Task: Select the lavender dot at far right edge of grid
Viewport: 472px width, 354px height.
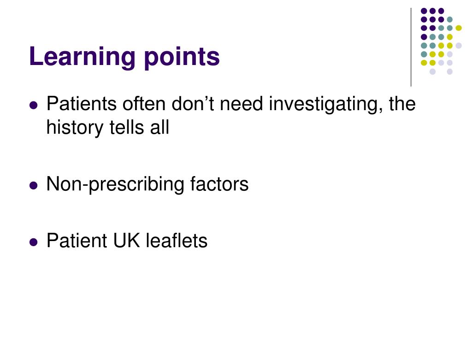Action: coord(459,46)
